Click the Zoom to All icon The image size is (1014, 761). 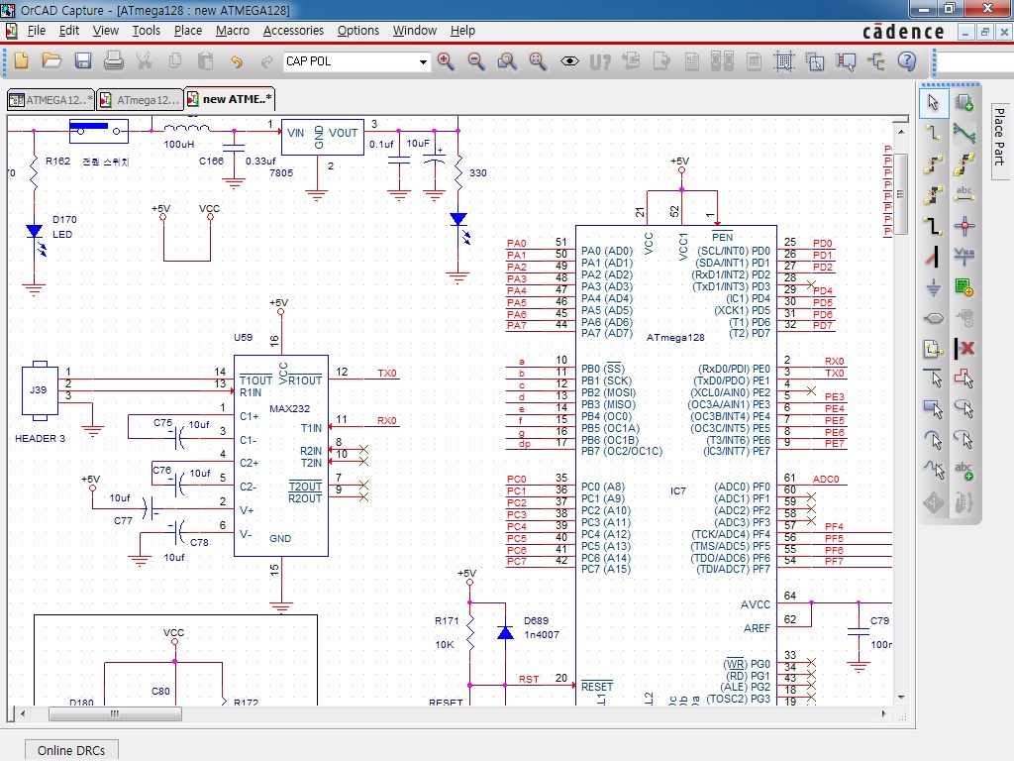point(538,60)
